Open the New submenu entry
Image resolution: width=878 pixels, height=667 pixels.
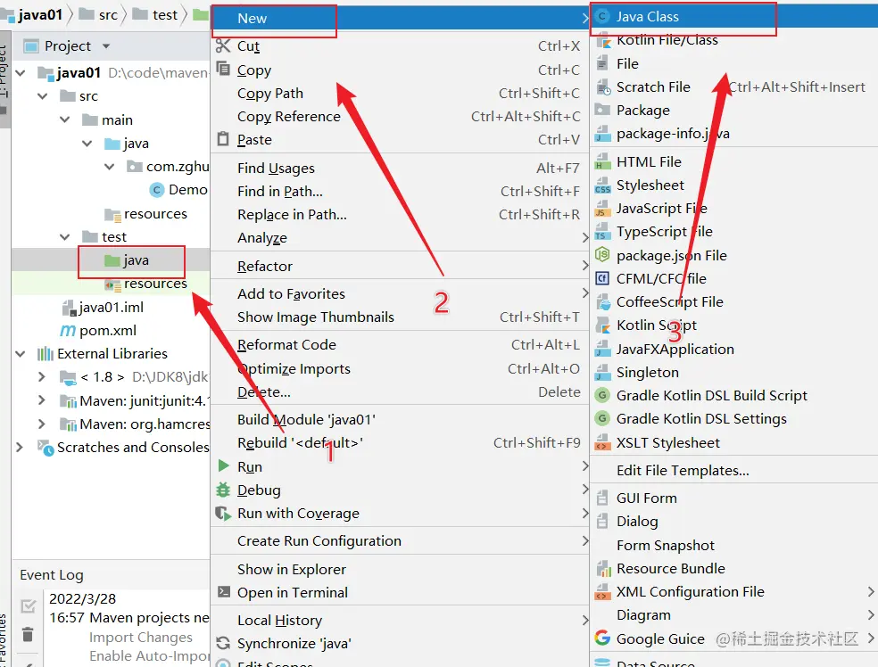pos(400,18)
